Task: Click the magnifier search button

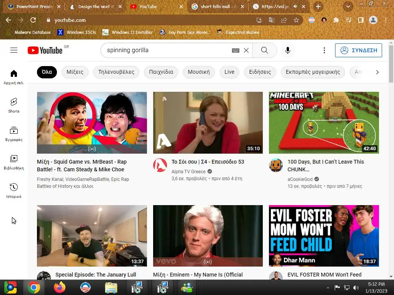Action: [x=265, y=50]
